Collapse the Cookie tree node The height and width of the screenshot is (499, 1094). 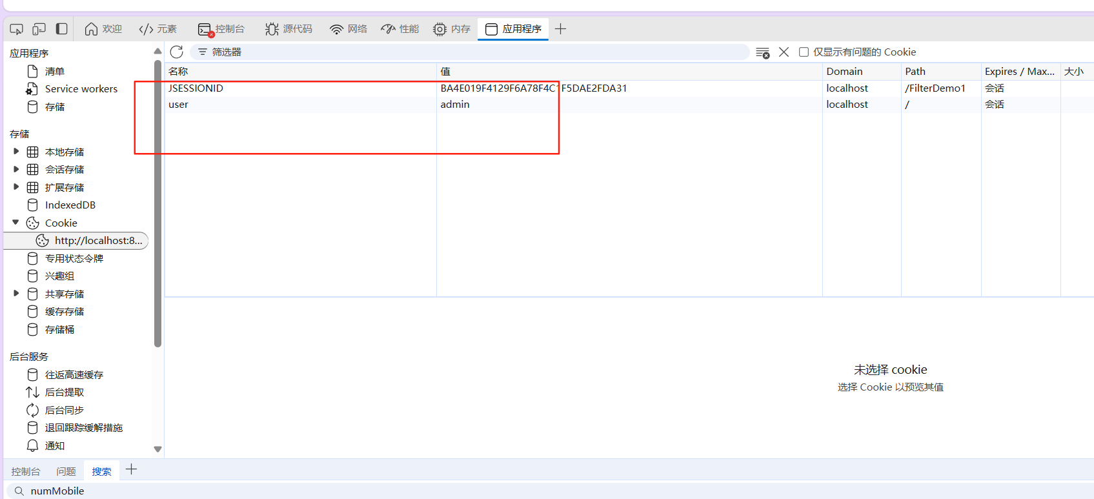tap(16, 223)
